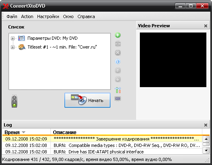
Task: Expand the Titleset #1 tree node
Action: 12,47
